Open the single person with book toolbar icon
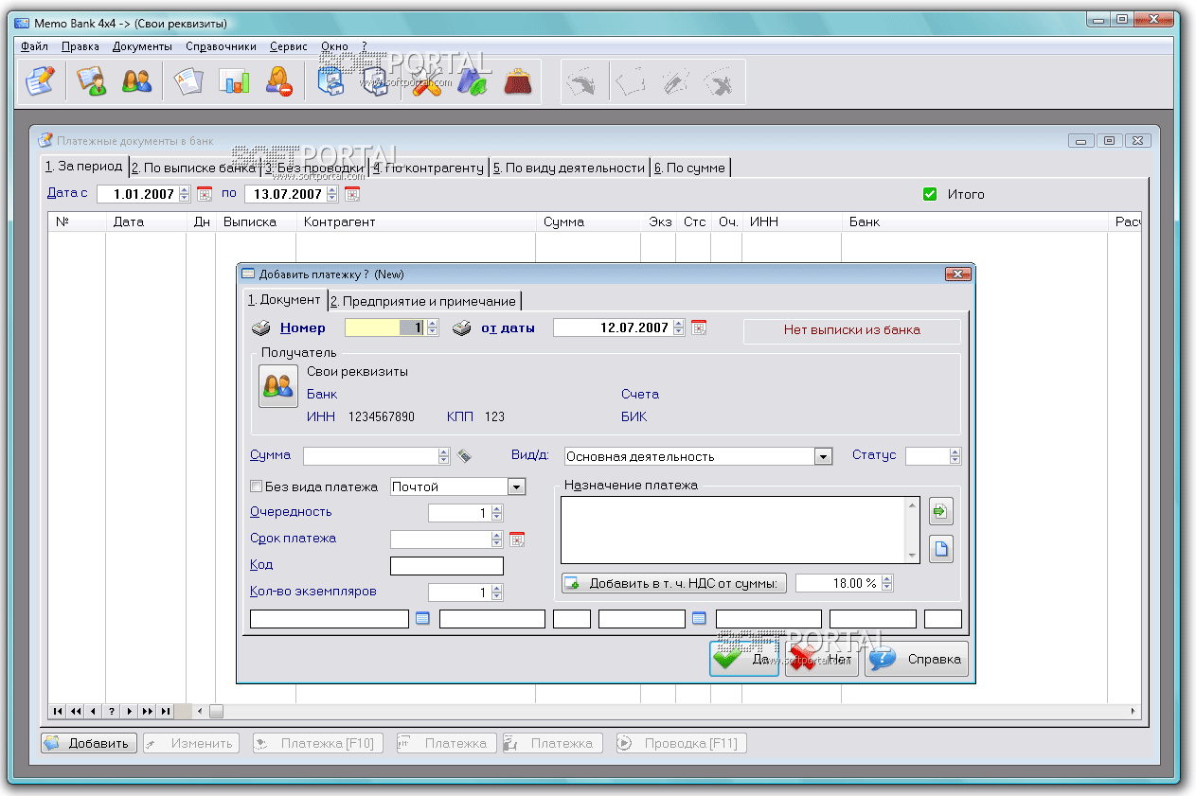 (x=91, y=81)
